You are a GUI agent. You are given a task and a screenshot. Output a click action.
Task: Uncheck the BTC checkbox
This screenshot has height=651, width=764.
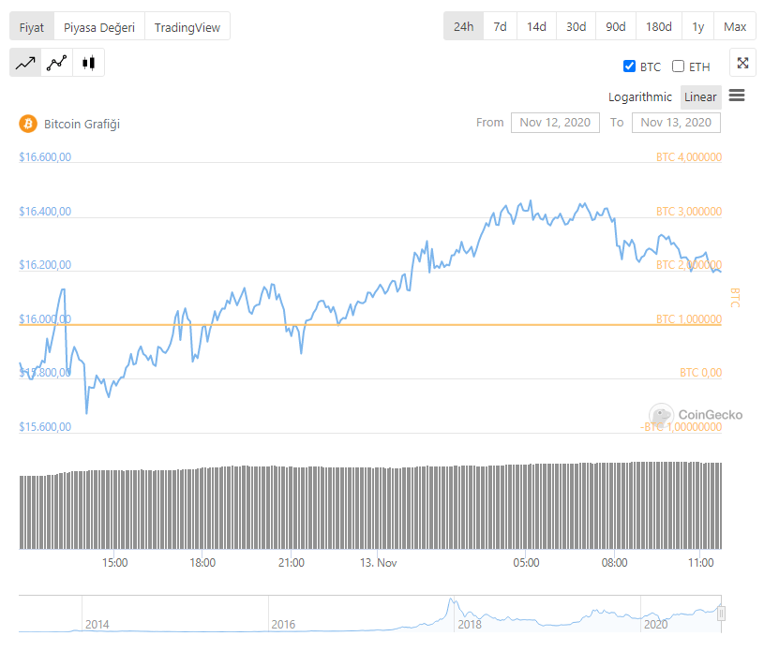coord(630,67)
